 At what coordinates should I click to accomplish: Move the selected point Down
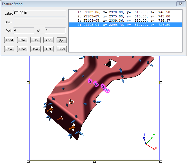pos(35,49)
